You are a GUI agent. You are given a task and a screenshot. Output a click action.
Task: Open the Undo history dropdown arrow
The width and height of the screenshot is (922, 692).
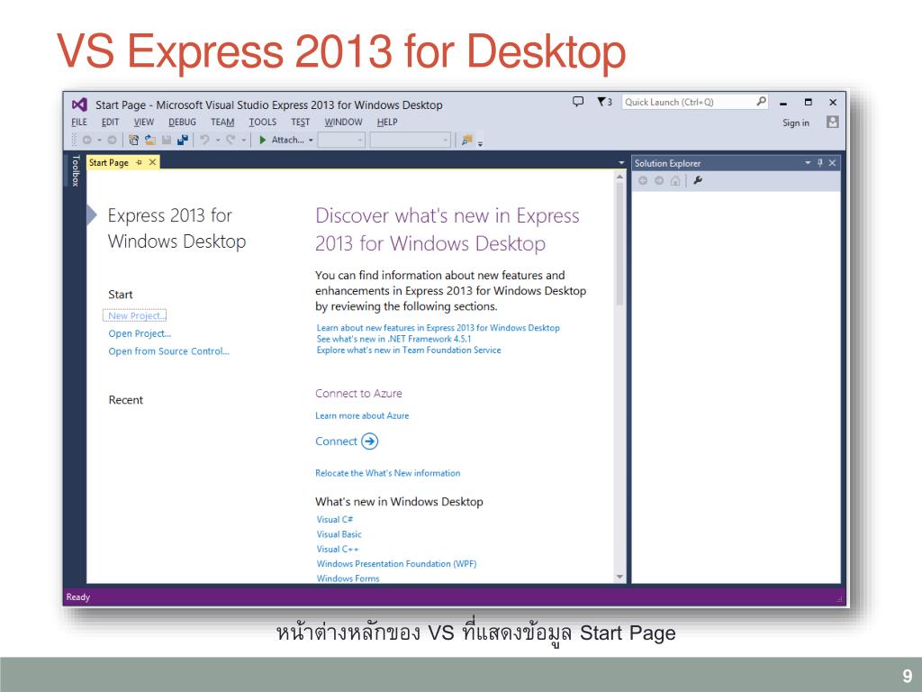(218, 140)
